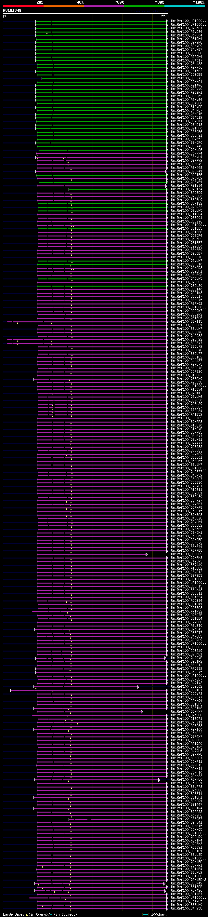Select the UniRef100_Q4CQ33 label

click(187, 207)
